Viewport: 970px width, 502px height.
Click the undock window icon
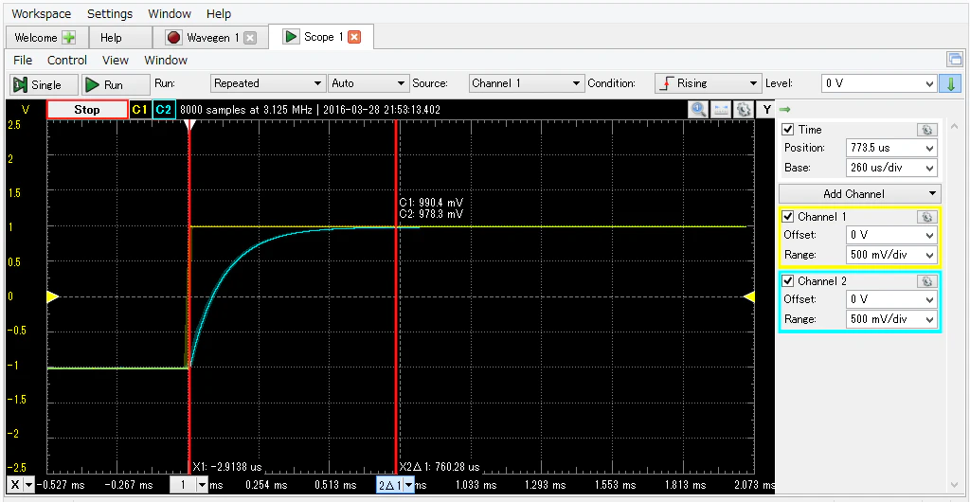(x=954, y=60)
